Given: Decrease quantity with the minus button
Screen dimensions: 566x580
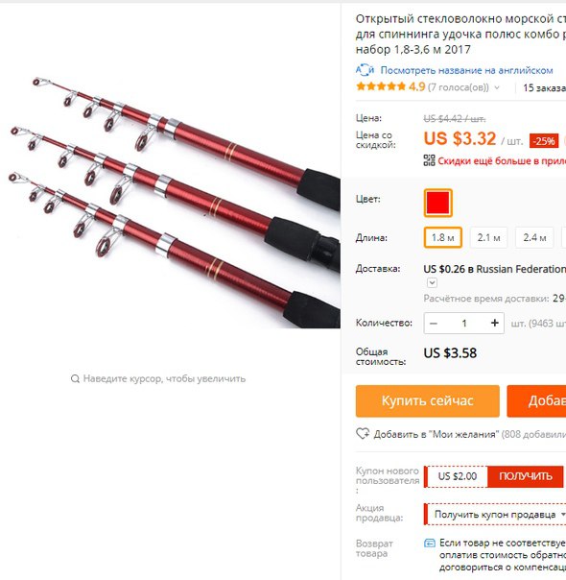Looking at the screenshot, I should (x=434, y=324).
